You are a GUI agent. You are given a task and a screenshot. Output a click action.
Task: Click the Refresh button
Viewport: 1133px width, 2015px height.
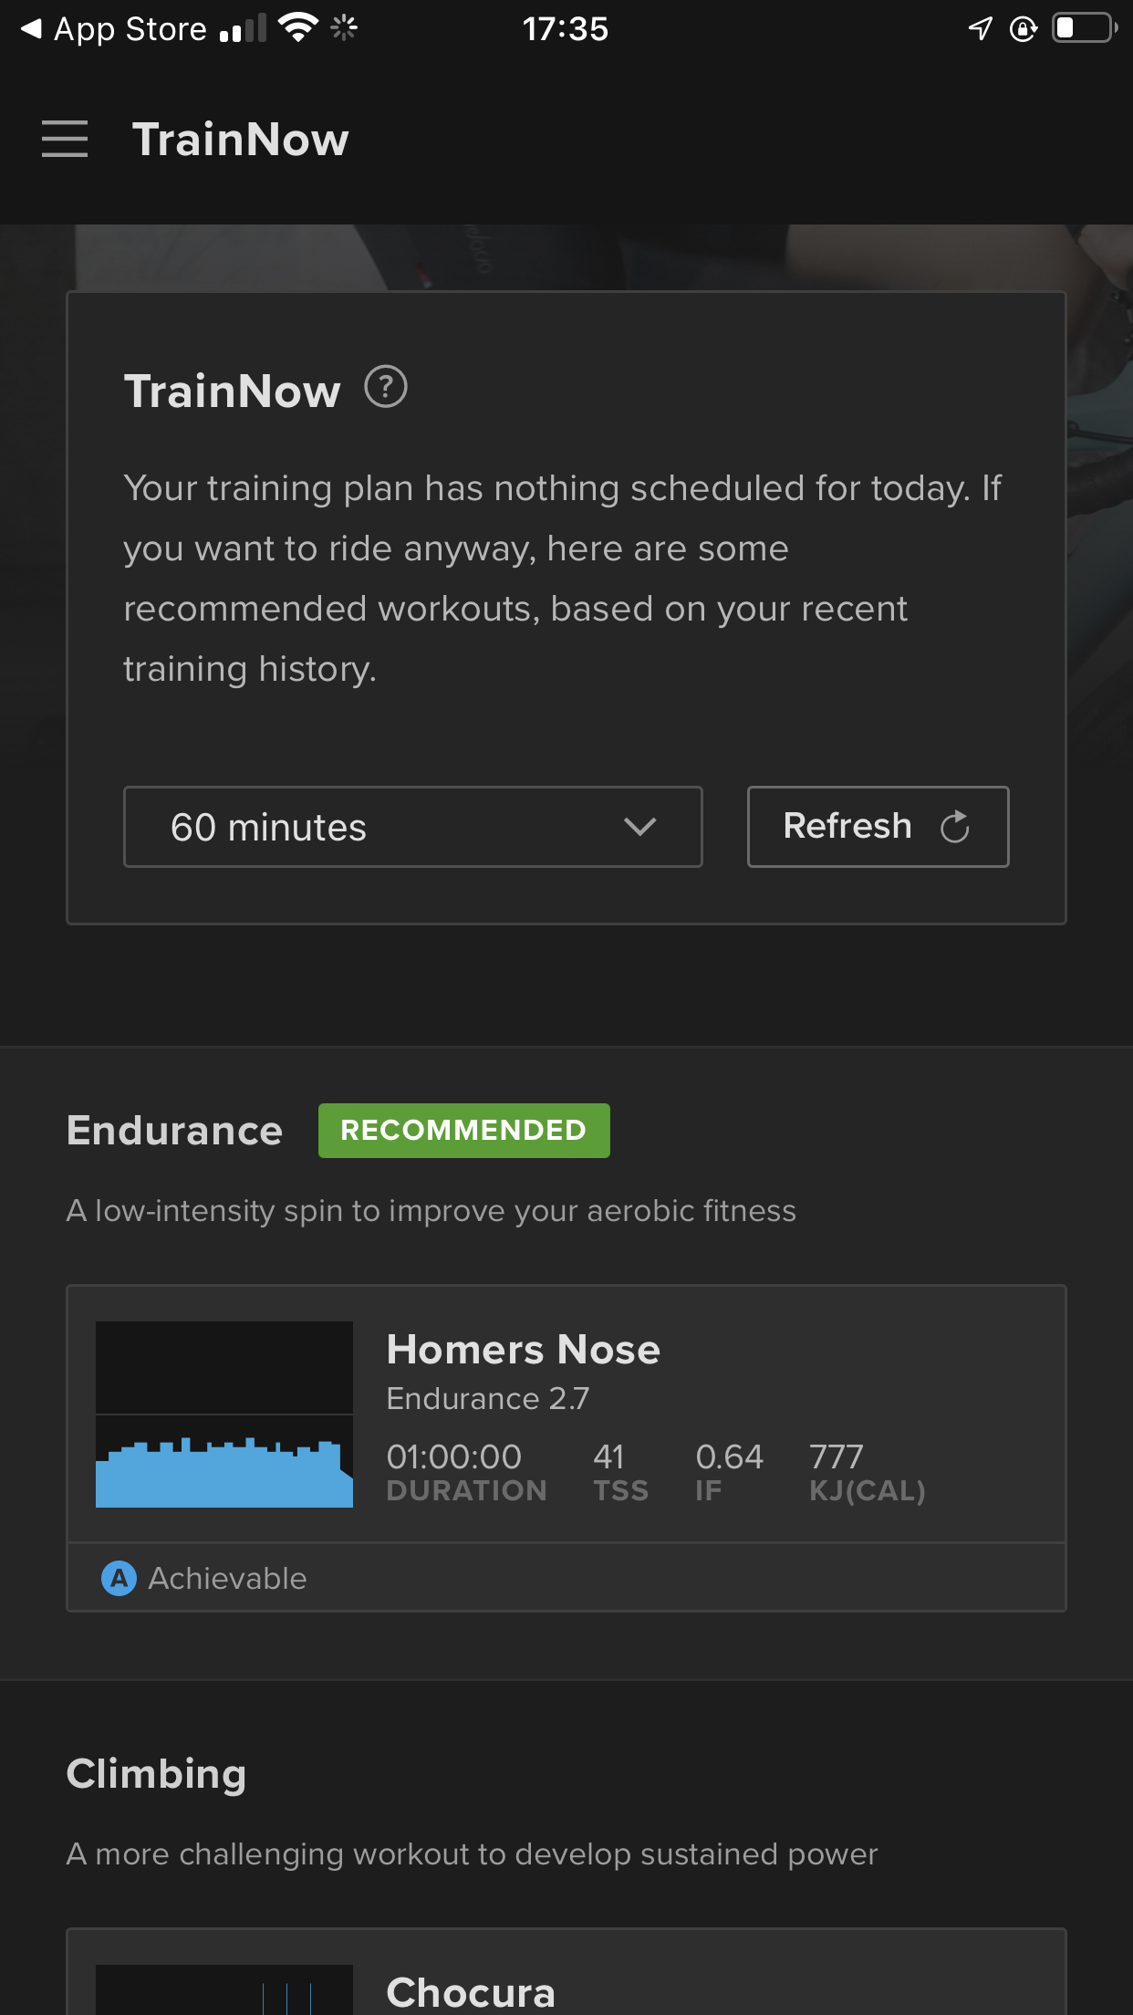[x=878, y=827]
